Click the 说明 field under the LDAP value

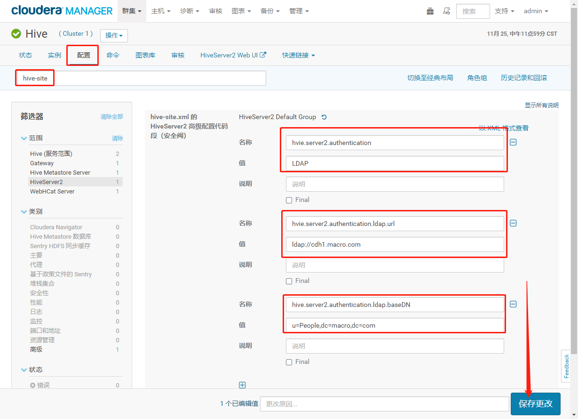coord(395,184)
